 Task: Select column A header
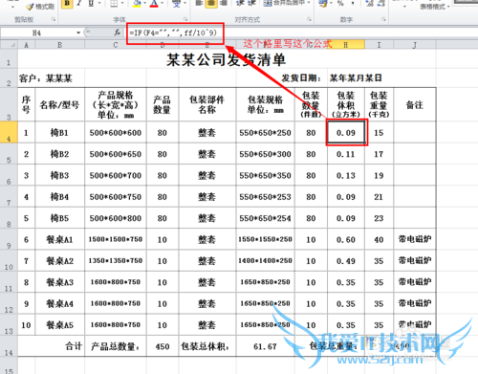point(26,45)
